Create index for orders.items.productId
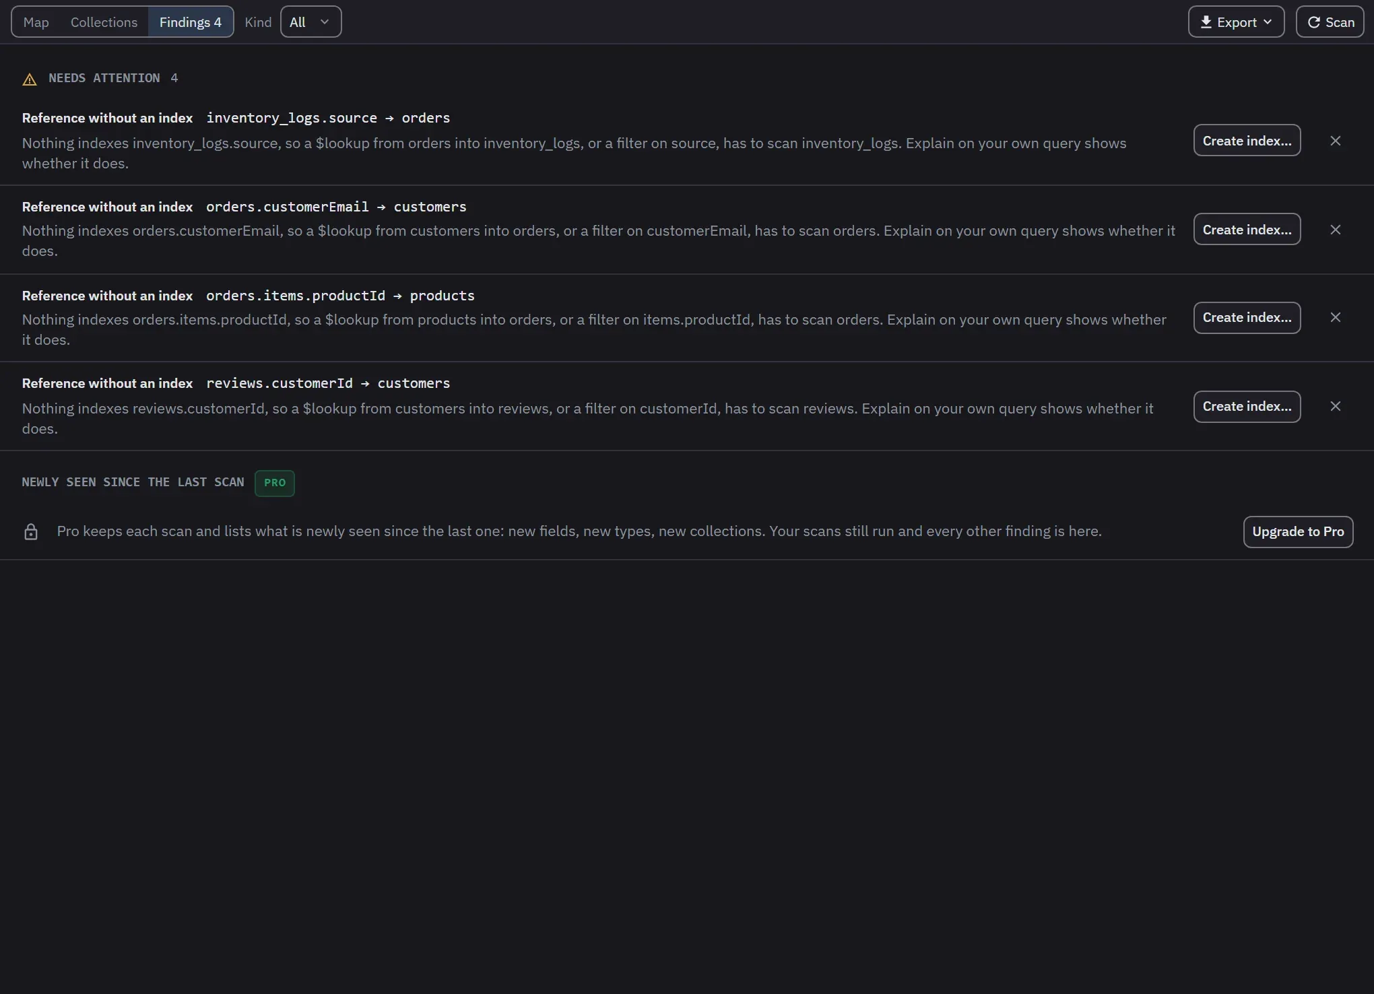 (x=1247, y=317)
